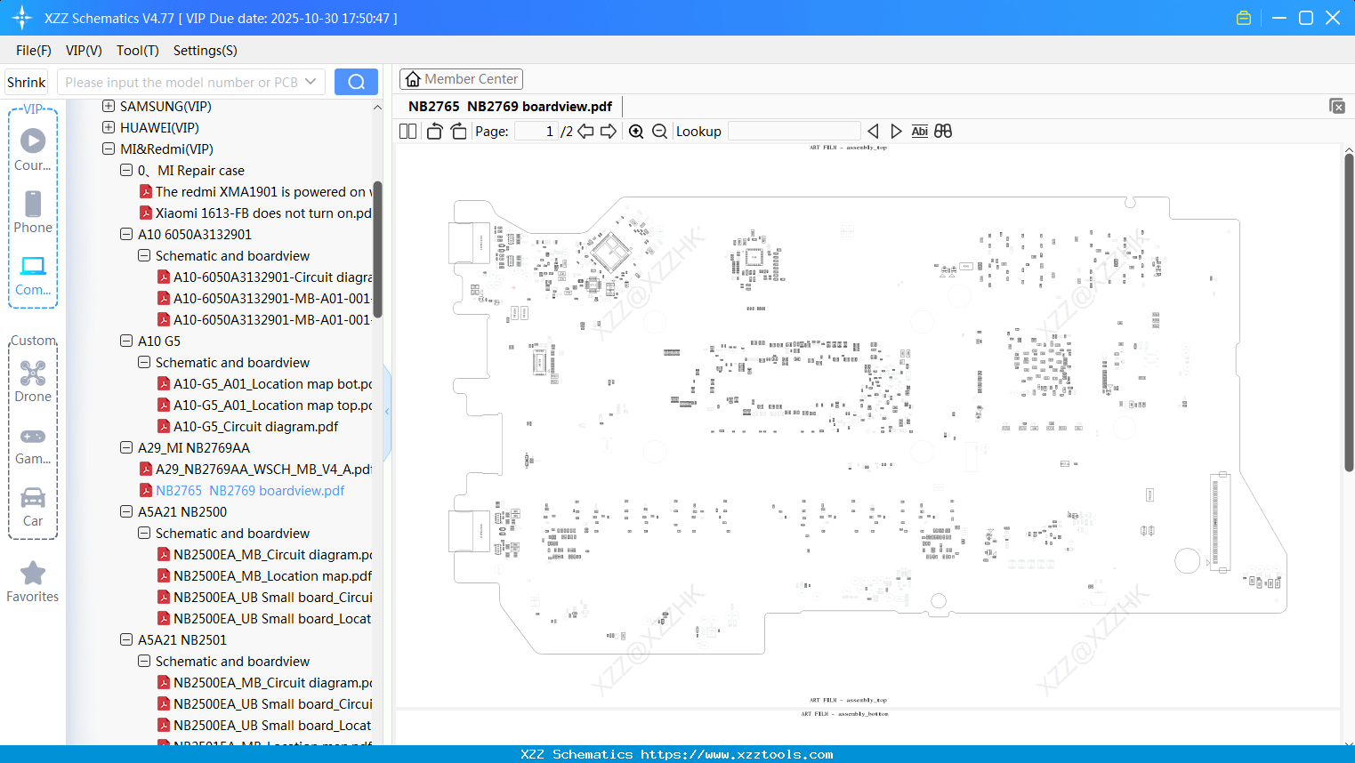Click PDF icon of A10-G5_Circuit diagram
The height and width of the screenshot is (763, 1355).
pos(164,427)
